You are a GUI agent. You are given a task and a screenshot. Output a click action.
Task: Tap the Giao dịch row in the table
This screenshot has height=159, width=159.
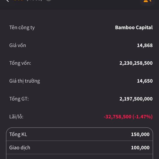pyautogui.click(x=79, y=147)
